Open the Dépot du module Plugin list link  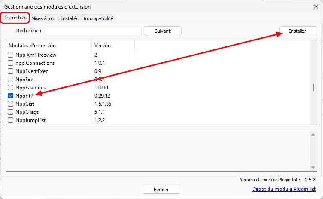pos(283,189)
